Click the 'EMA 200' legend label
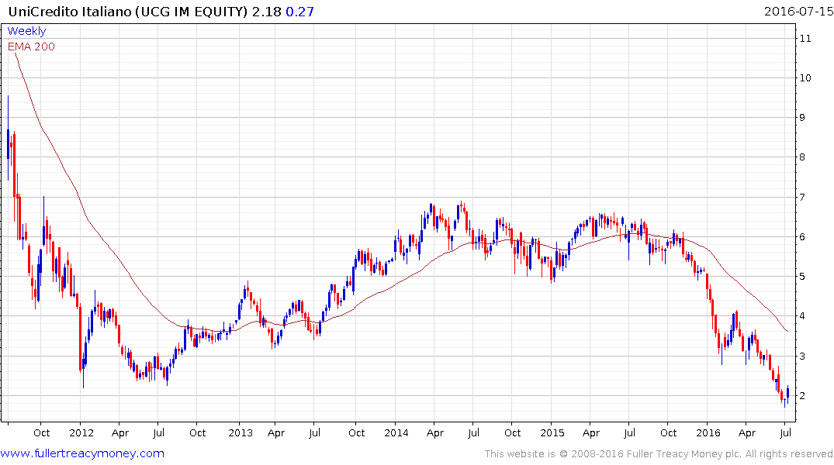Image resolution: width=834 pixels, height=465 pixels. (31, 46)
